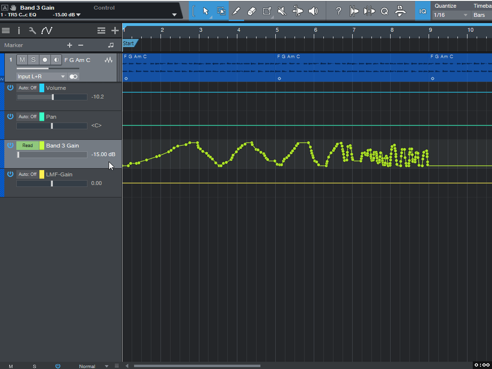Click the marker music note timebase icon

point(111,45)
